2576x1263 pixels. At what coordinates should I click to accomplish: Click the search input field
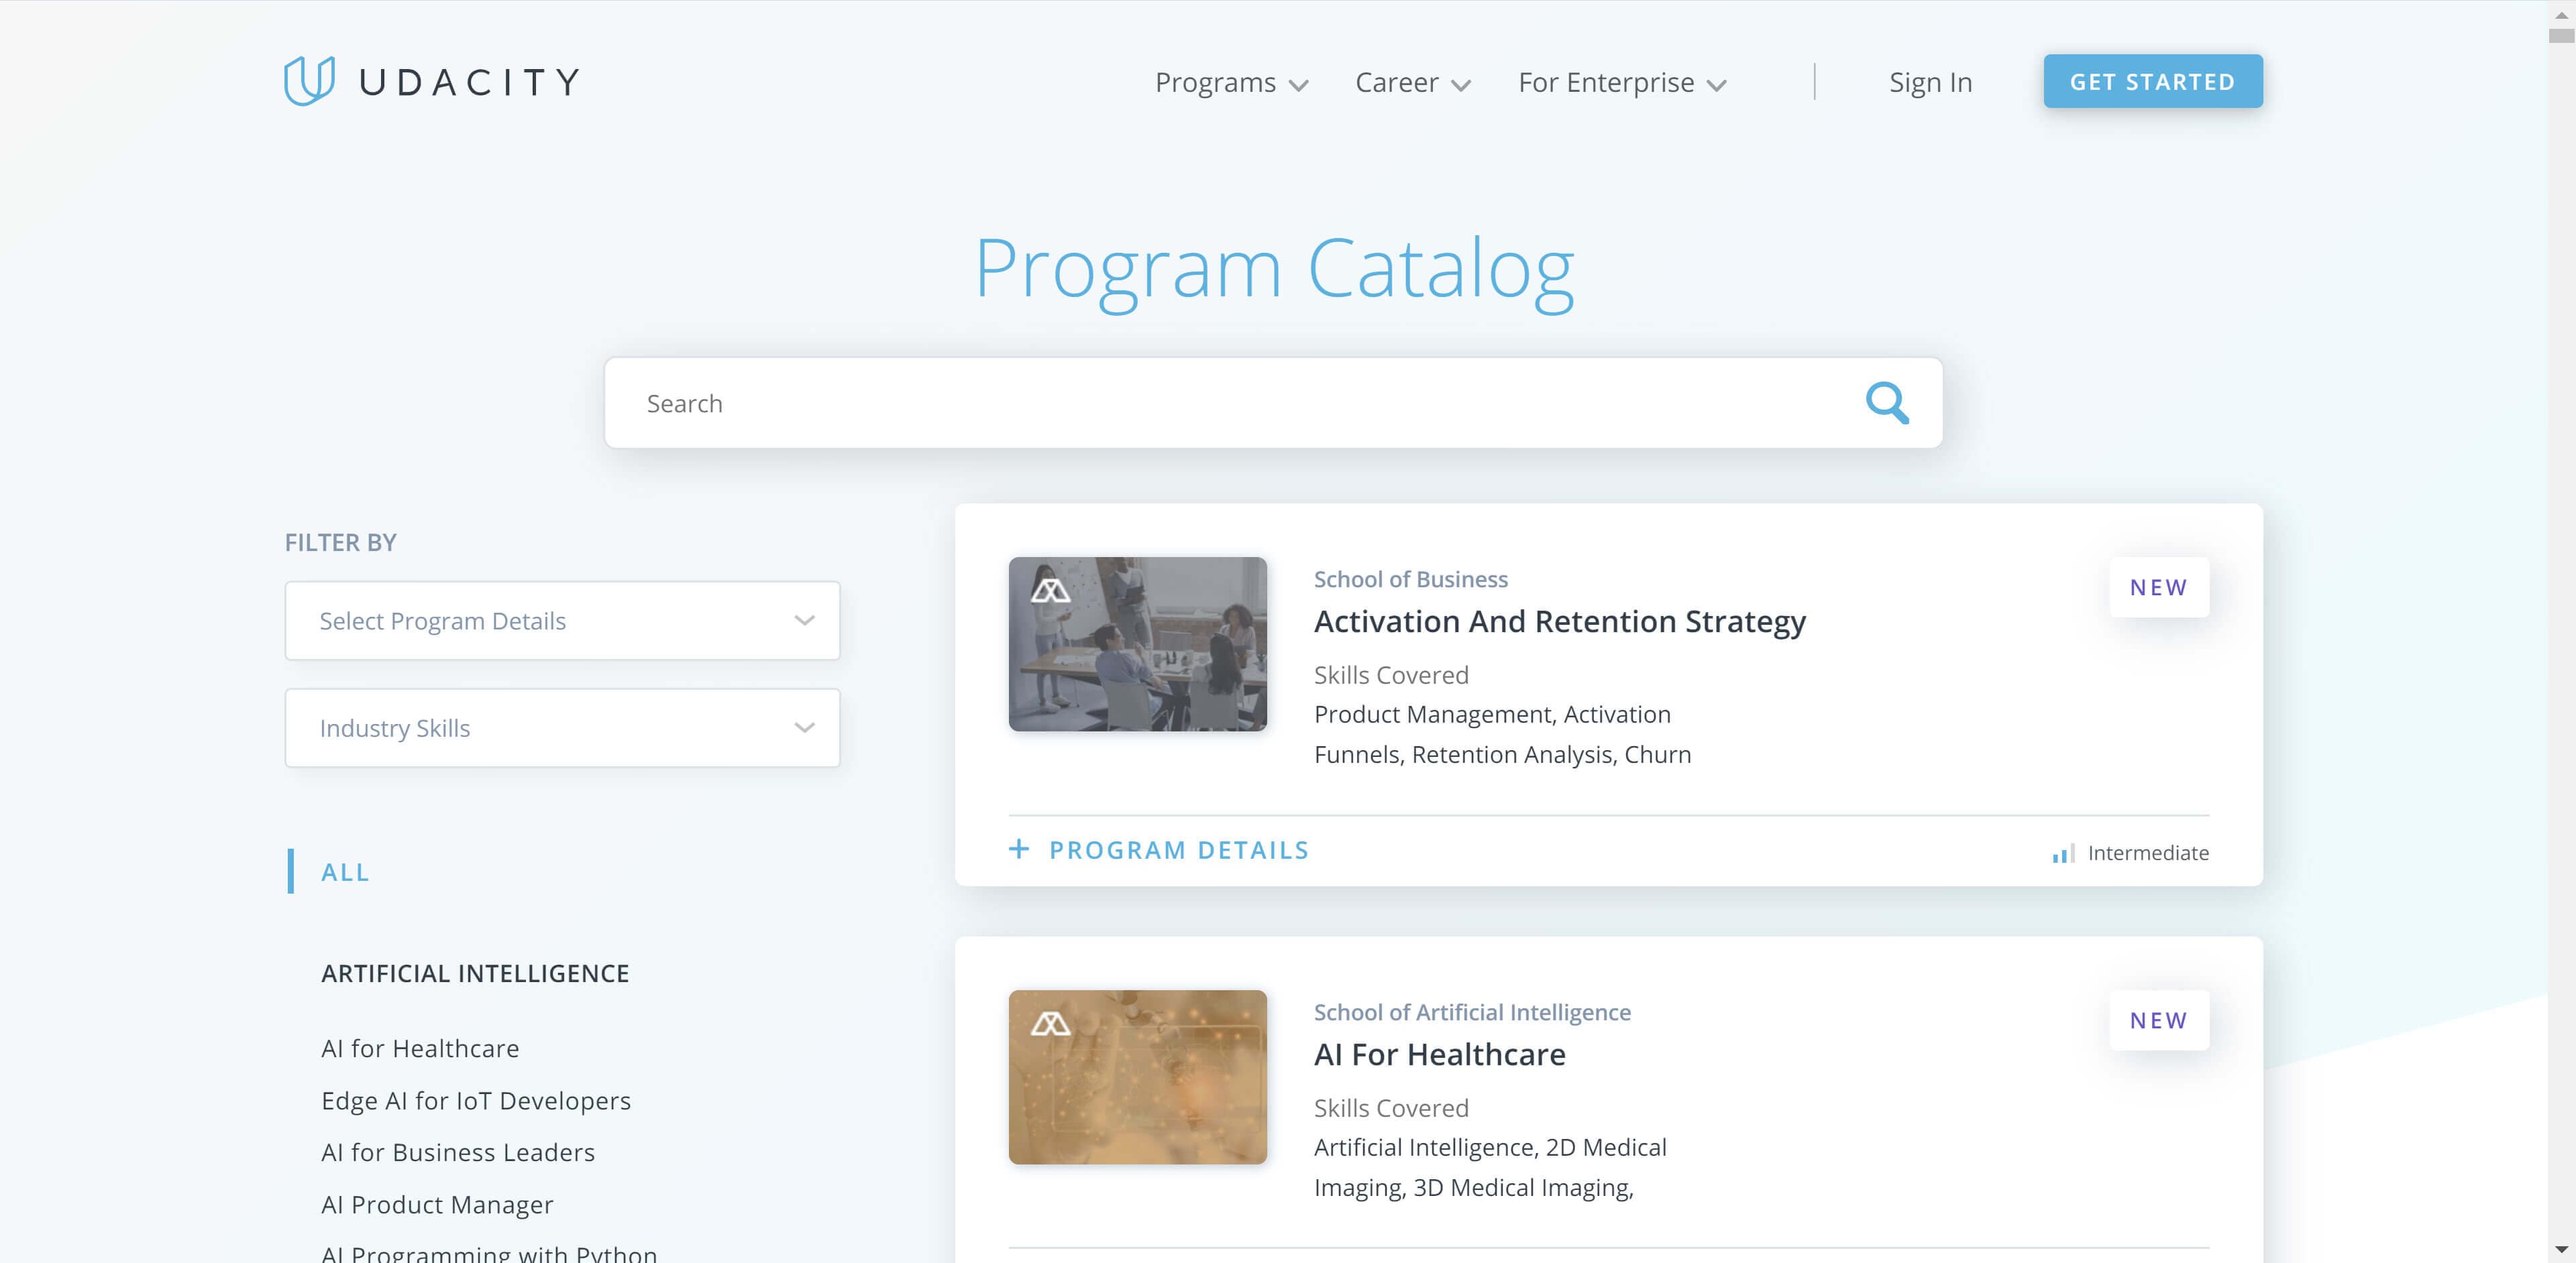pyautogui.click(x=1273, y=402)
